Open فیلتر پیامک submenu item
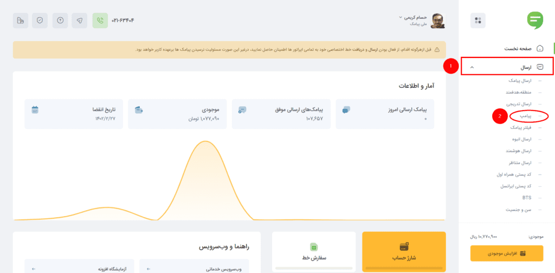This screenshot has width=555, height=273. tap(521, 127)
